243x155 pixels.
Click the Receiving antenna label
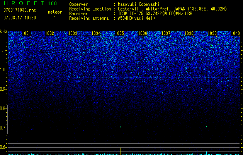pos(89,18)
